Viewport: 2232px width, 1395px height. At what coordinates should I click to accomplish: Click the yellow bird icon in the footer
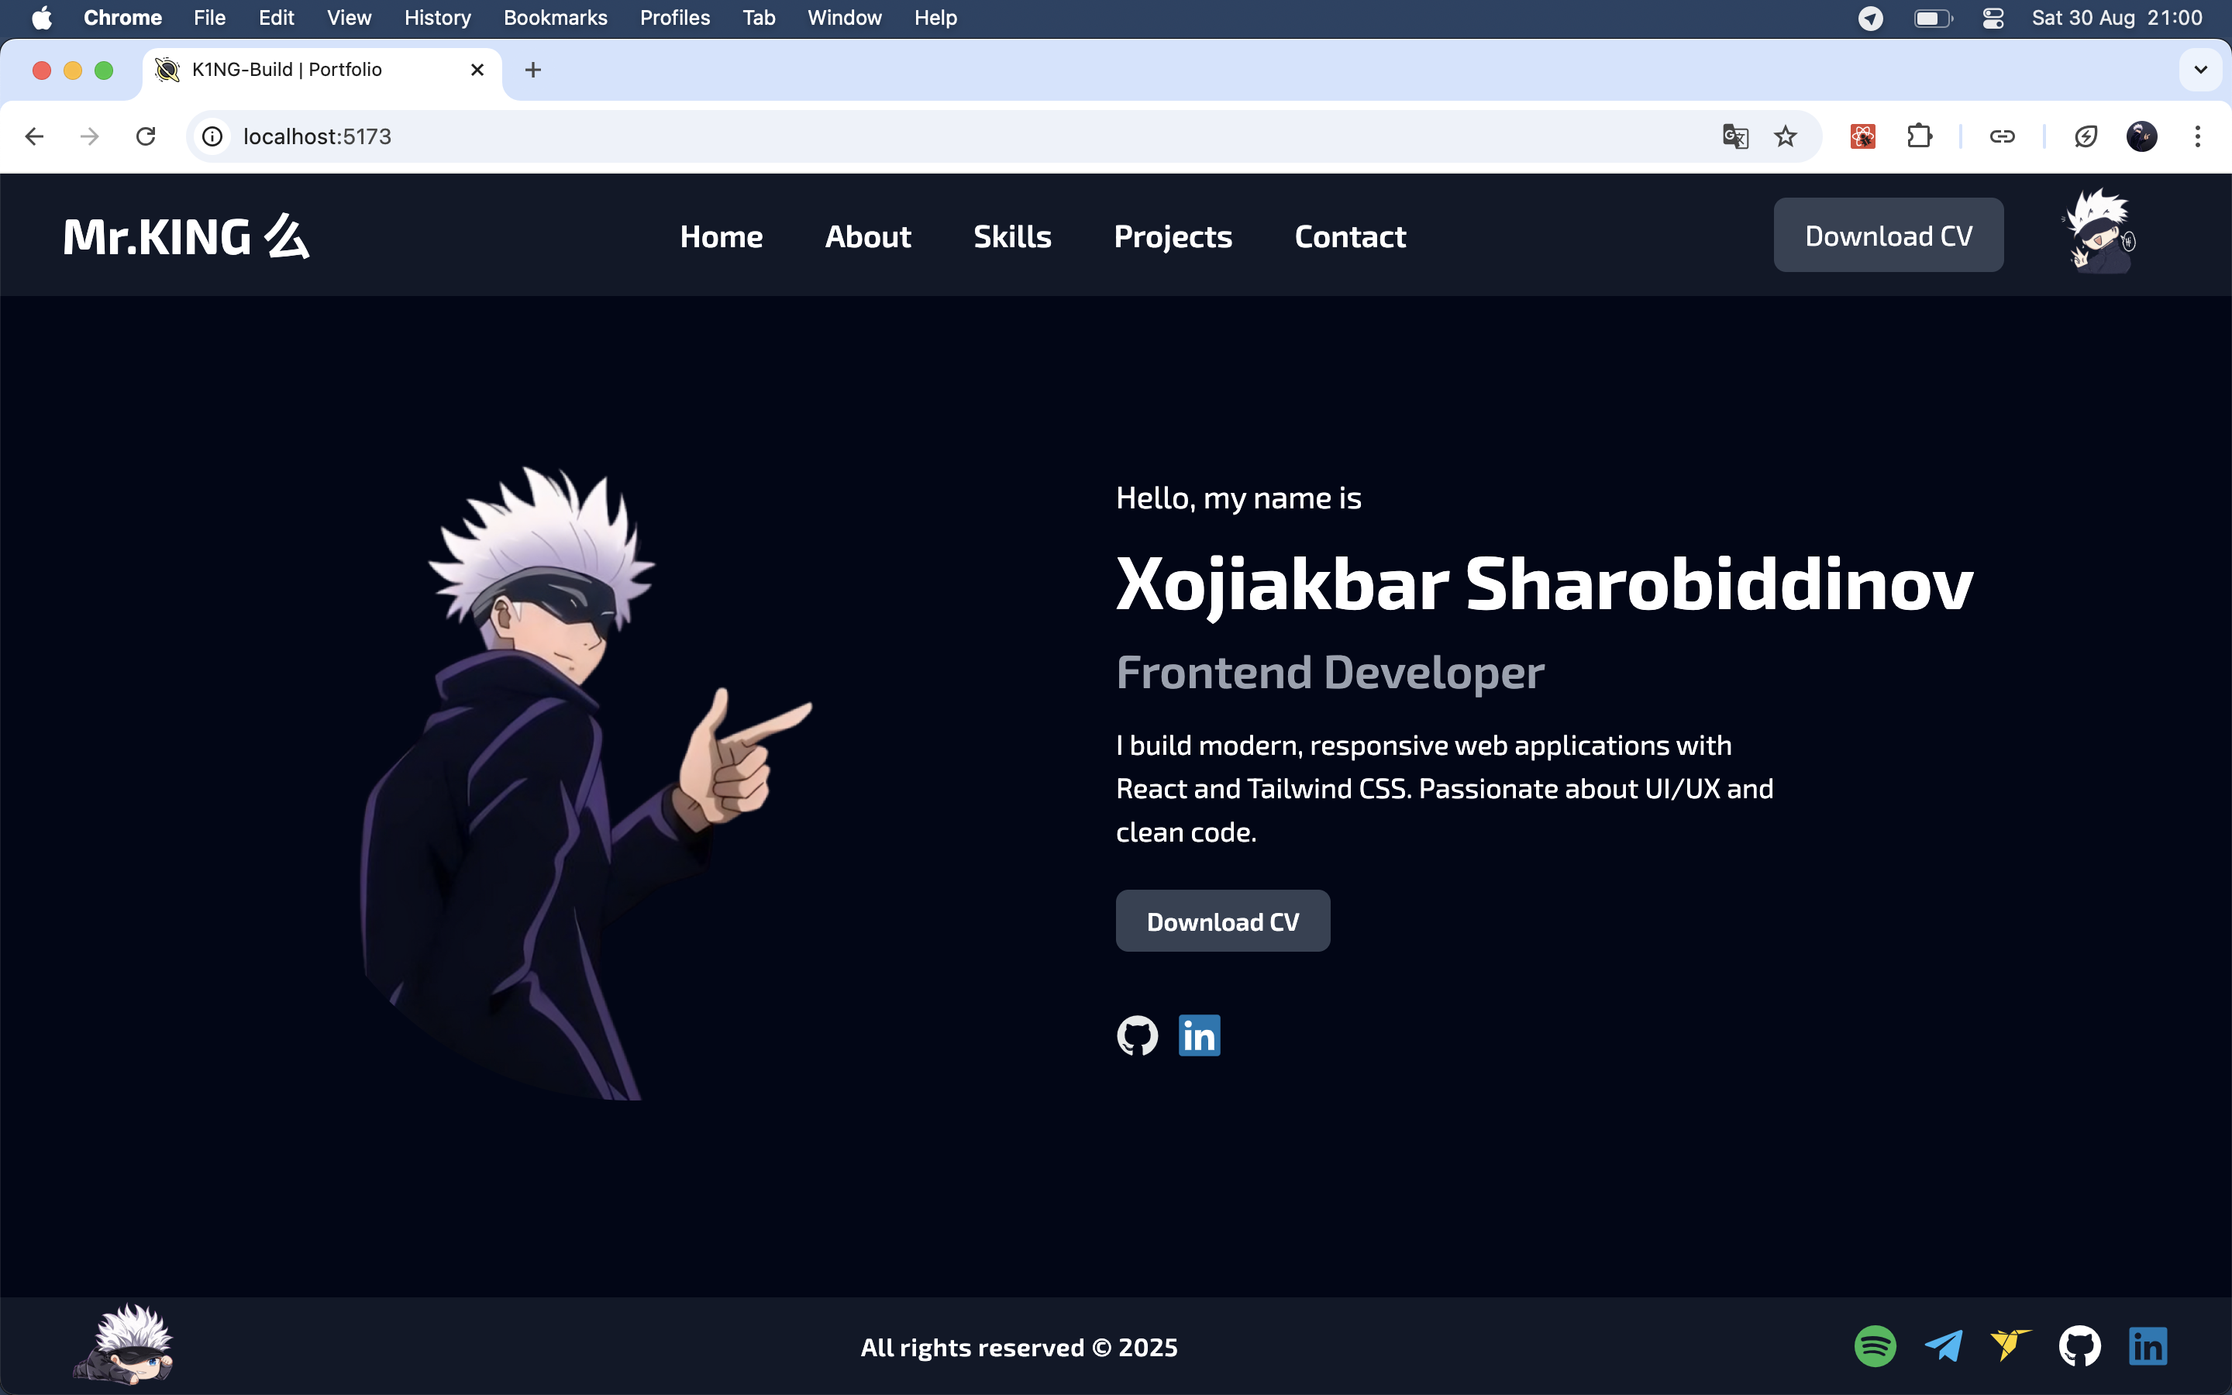coord(2010,1345)
